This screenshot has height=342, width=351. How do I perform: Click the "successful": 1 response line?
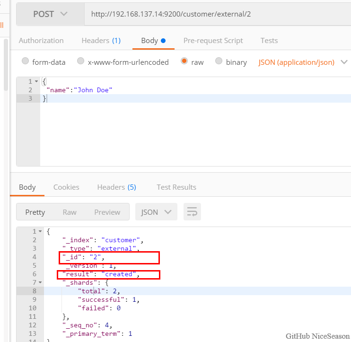pyautogui.click(x=109, y=300)
